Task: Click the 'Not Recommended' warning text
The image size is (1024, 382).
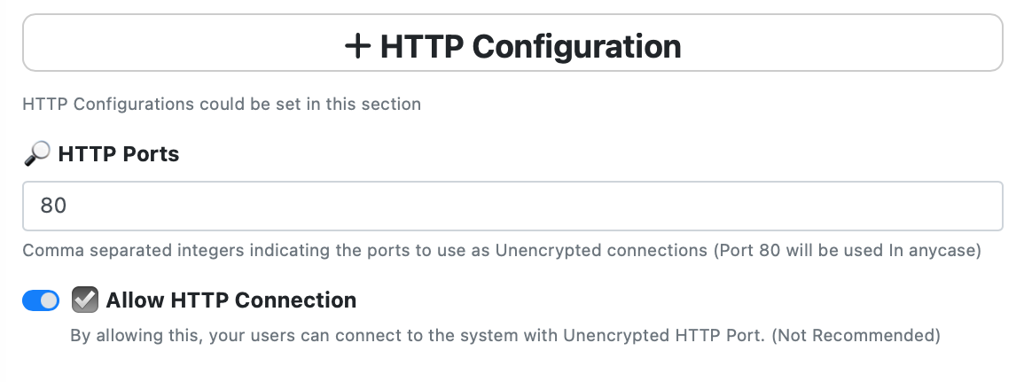Action: click(x=856, y=336)
